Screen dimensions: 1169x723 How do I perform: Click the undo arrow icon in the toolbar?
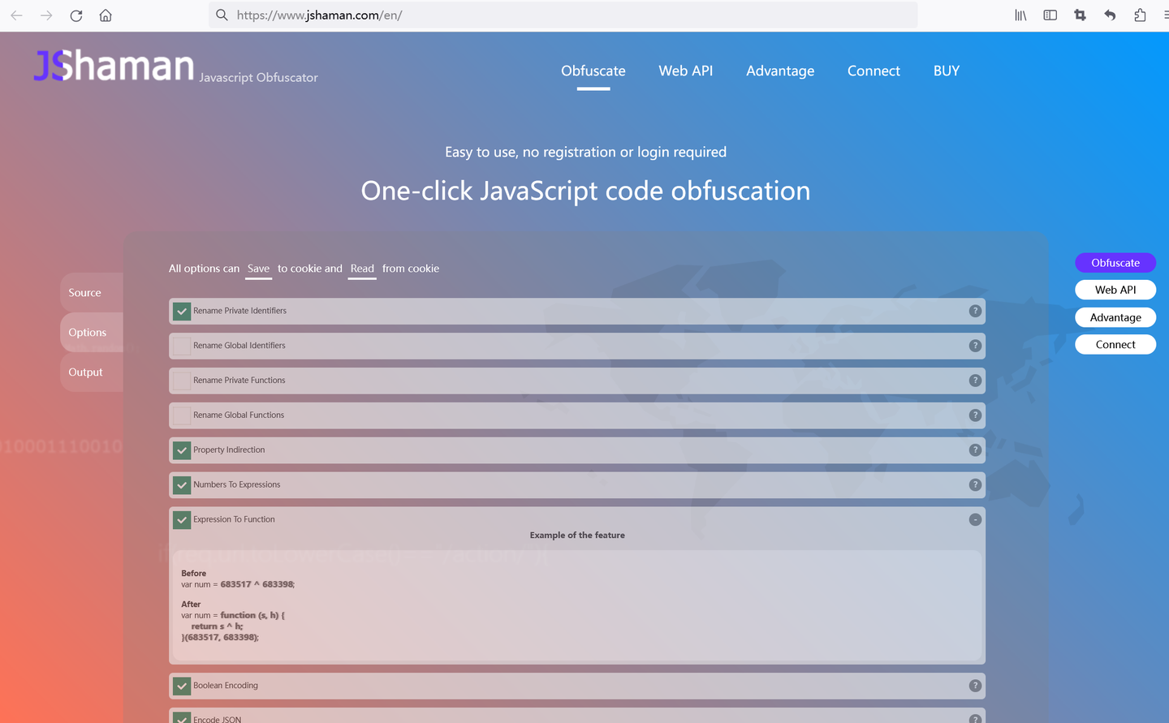[x=1110, y=15]
